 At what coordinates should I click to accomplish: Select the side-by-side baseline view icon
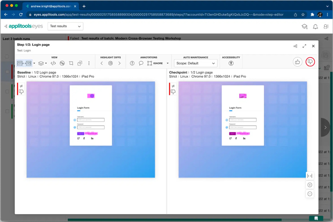(20, 63)
